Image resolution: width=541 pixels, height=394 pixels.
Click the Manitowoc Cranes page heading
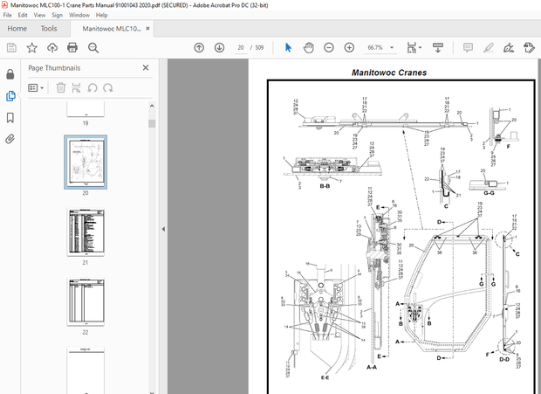click(x=389, y=73)
